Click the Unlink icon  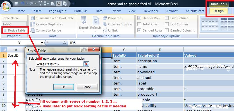coord(105,30)
